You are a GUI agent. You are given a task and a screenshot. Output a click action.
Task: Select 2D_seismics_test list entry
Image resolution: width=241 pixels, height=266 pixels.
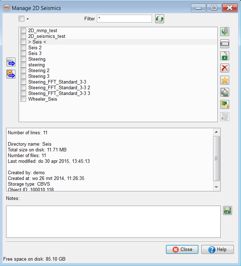click(46, 36)
